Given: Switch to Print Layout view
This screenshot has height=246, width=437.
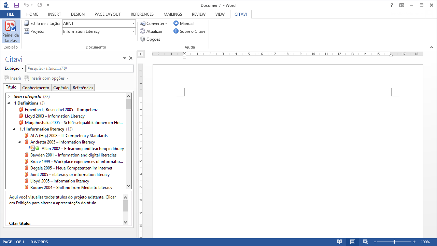Looking at the screenshot, I should pos(353,242).
